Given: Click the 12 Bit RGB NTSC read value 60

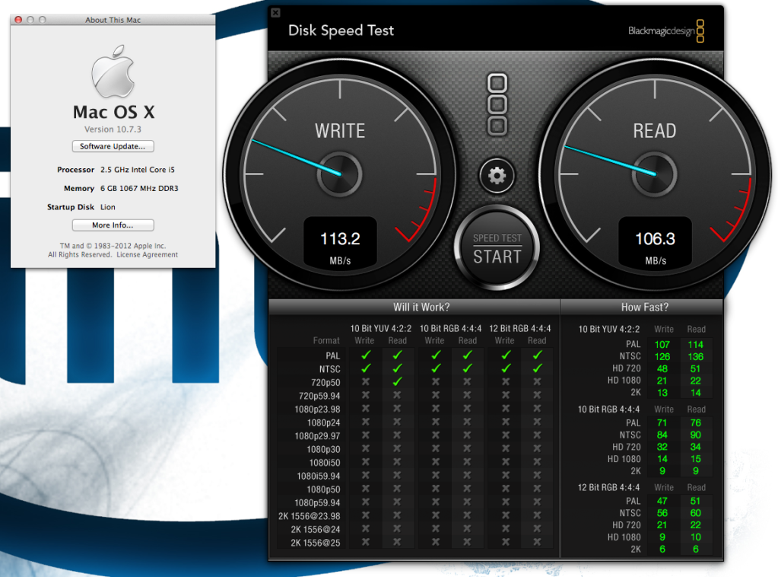Looking at the screenshot, I should click(x=696, y=513).
